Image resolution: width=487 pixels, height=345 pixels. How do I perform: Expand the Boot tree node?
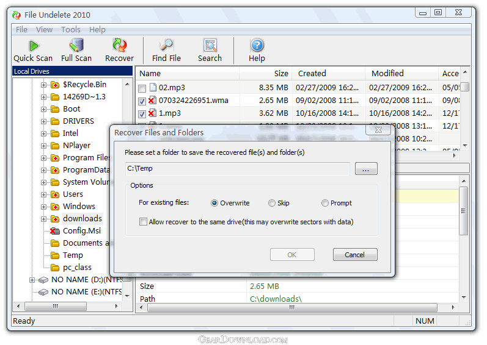(x=43, y=109)
